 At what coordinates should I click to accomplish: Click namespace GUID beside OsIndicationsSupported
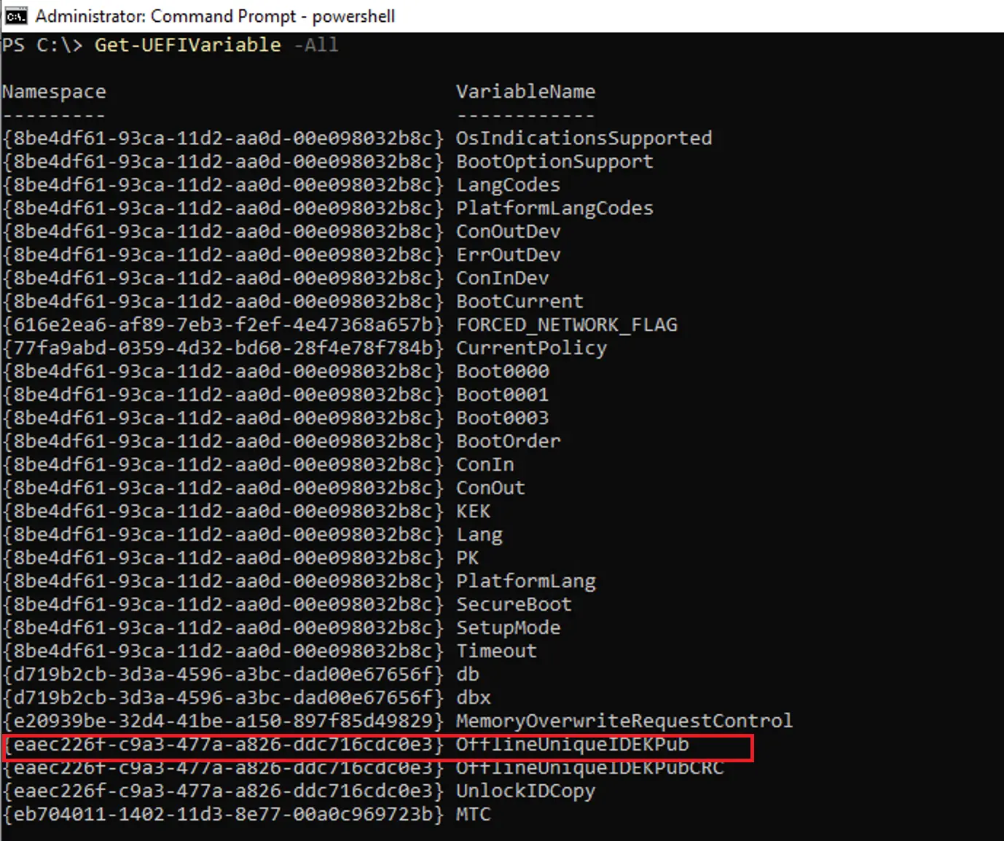coord(223,138)
